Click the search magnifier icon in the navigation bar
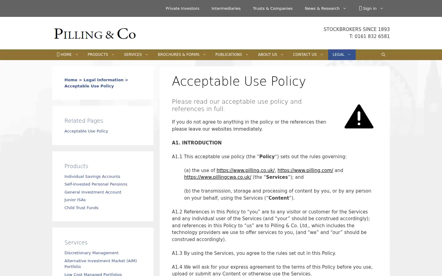Image resolution: width=442 pixels, height=276 pixels. point(383,55)
